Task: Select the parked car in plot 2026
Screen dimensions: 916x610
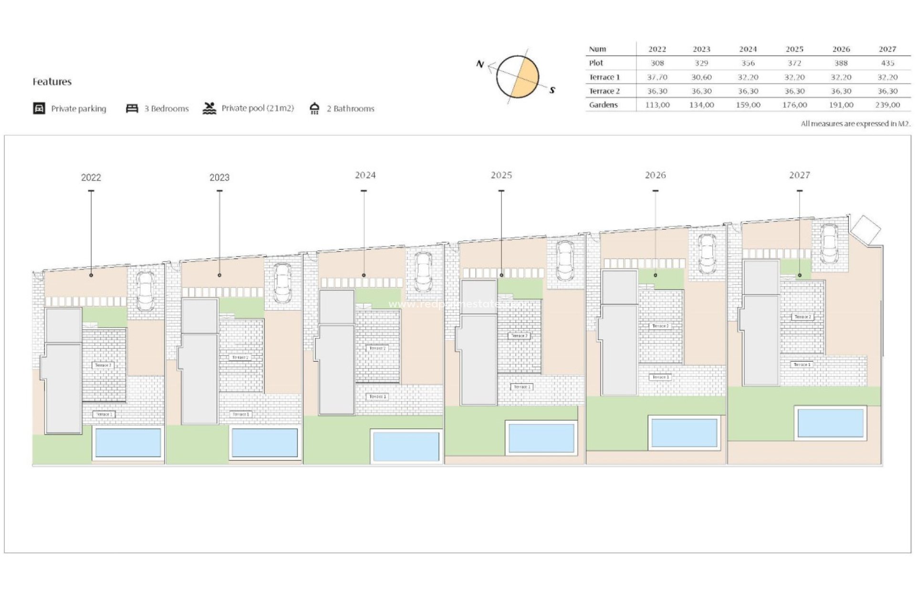Action: pyautogui.click(x=707, y=254)
